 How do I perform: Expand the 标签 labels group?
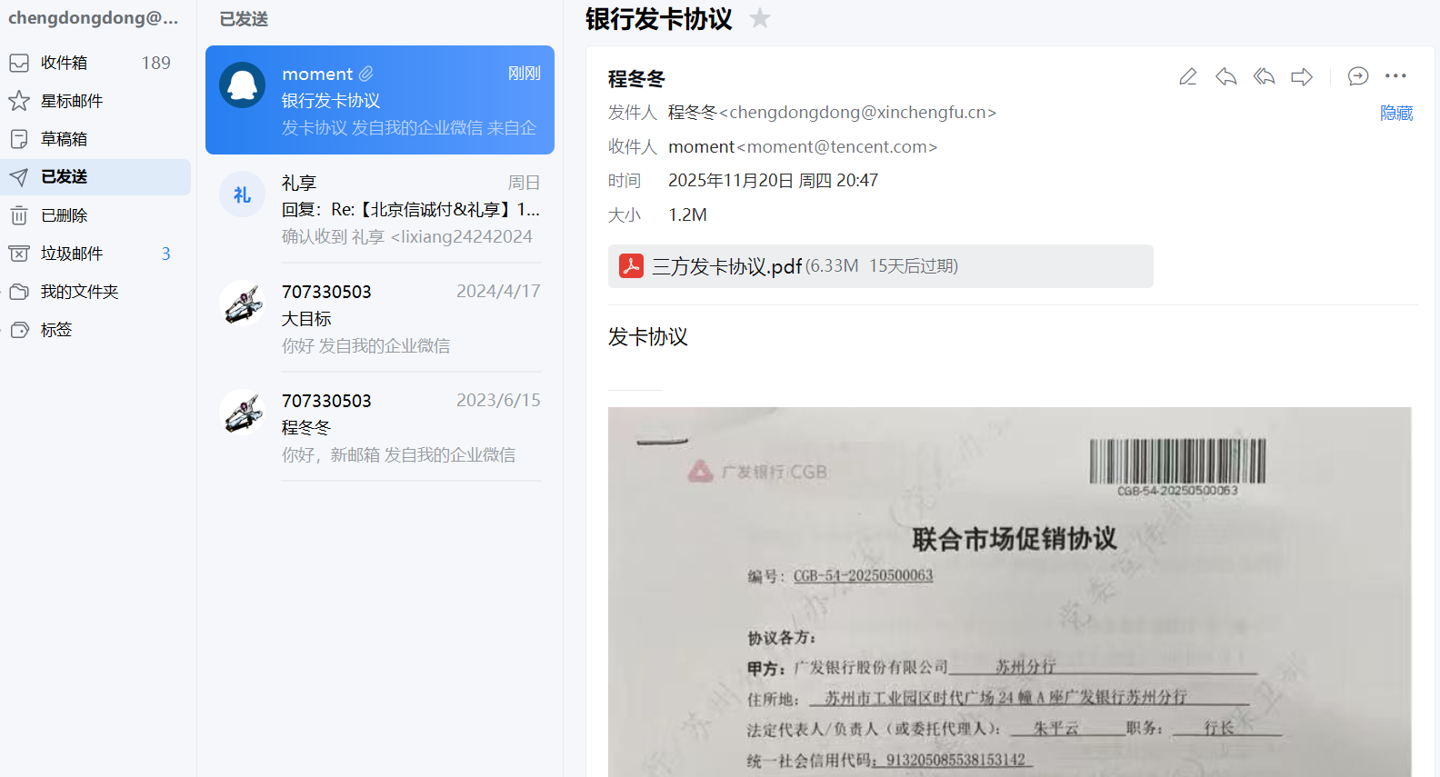[x=95, y=330]
